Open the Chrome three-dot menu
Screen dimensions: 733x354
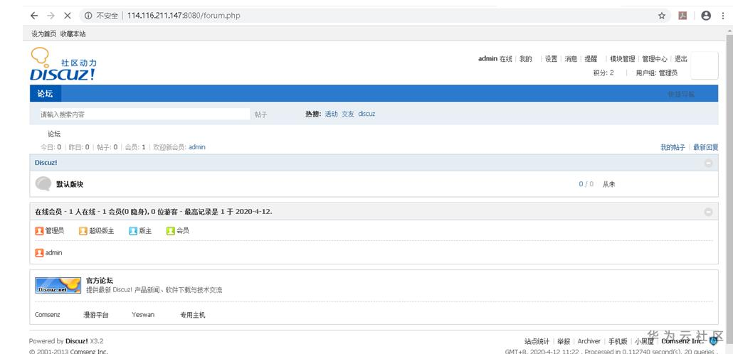click(722, 16)
